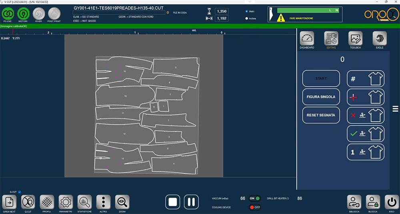Select pattern piece number 7
Viewport: 400px width, 214px height.
(168, 120)
